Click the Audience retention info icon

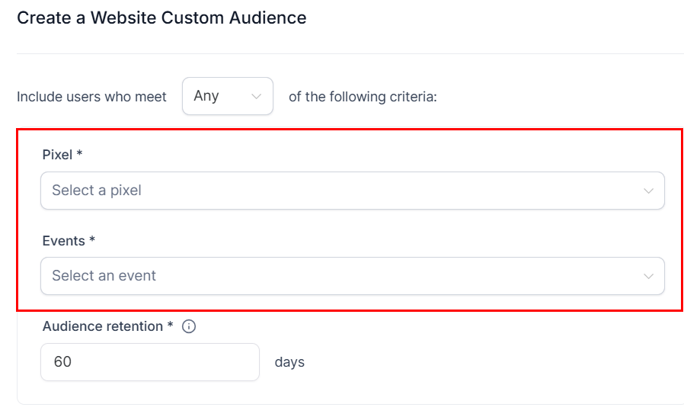pyautogui.click(x=189, y=326)
